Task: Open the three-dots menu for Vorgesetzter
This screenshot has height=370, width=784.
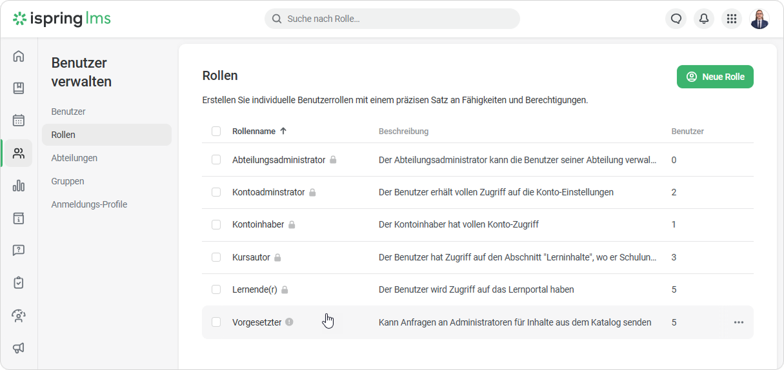Action: coord(738,322)
